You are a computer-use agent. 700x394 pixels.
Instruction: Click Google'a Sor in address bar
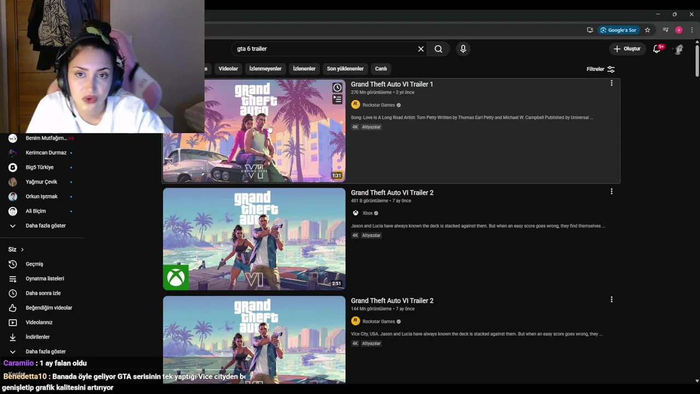pos(619,30)
